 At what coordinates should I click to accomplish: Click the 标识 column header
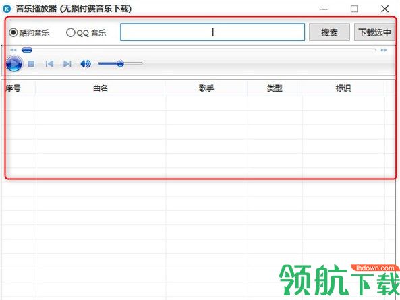click(343, 88)
